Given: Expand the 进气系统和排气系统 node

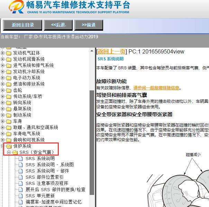Looking at the screenshot, I should pyautogui.click(x=2, y=65).
